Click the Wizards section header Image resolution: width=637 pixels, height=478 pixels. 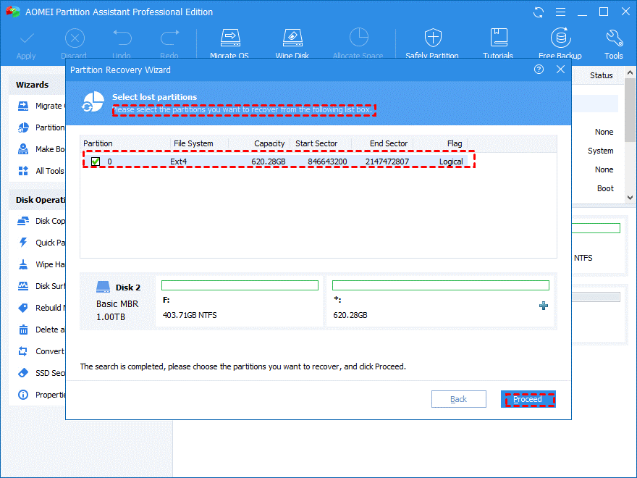pyautogui.click(x=32, y=85)
